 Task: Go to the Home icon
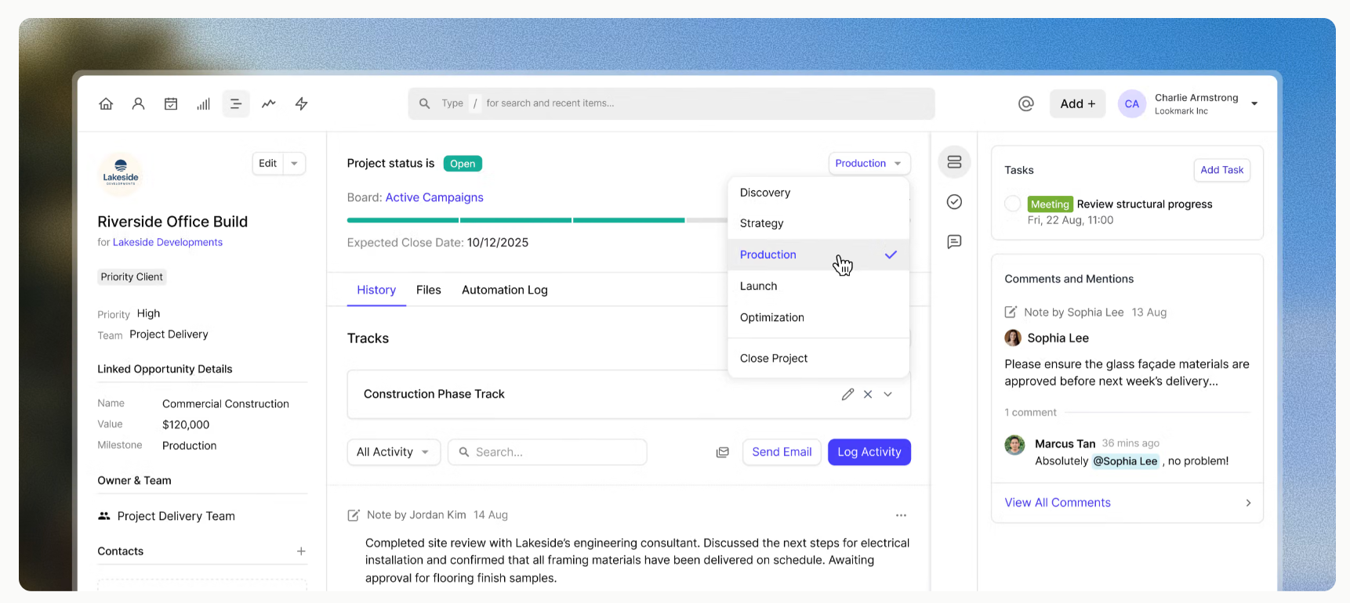106,103
